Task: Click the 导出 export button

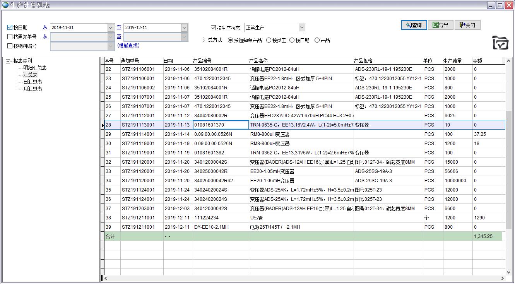Action: point(440,25)
